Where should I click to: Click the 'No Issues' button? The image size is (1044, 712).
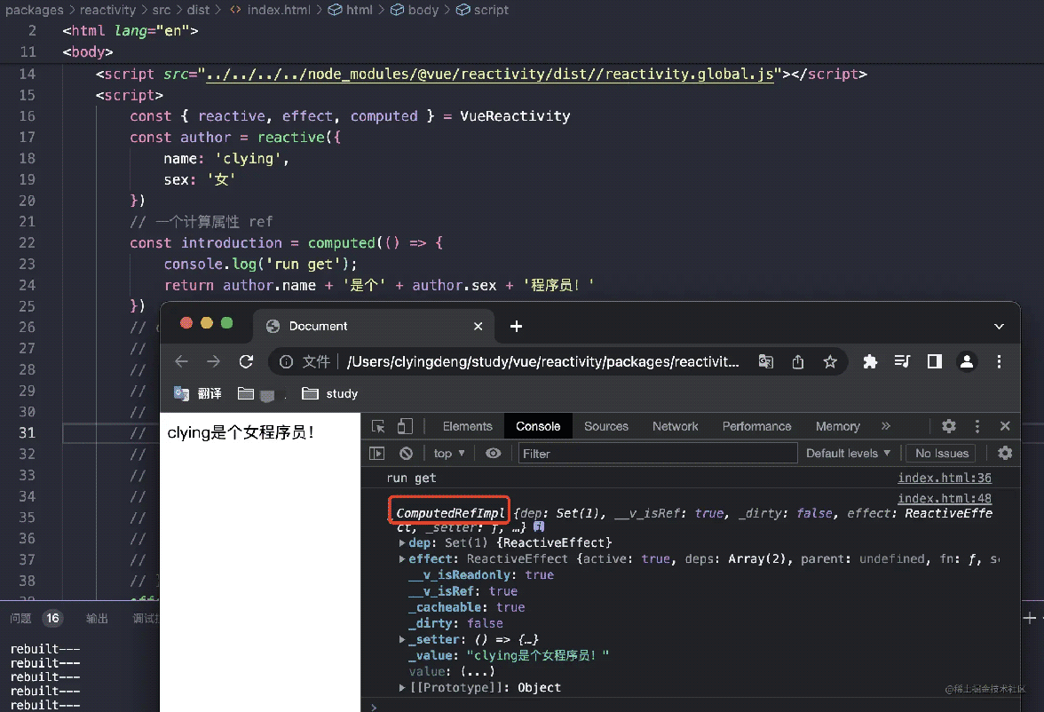tap(941, 454)
